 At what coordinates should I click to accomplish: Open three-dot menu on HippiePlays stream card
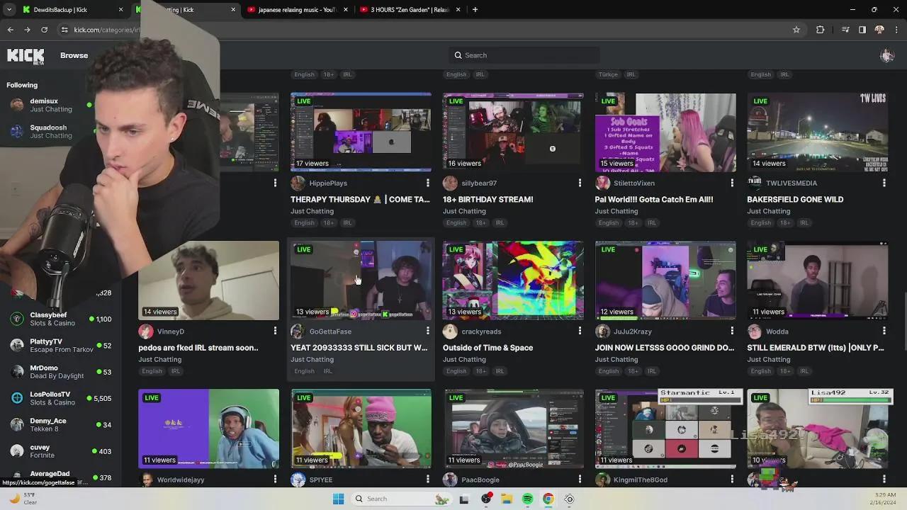(x=427, y=183)
